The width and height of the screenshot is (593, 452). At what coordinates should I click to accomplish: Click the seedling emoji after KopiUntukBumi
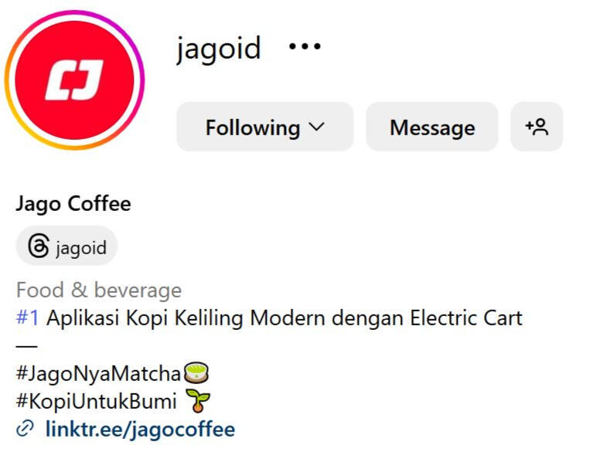pyautogui.click(x=198, y=400)
